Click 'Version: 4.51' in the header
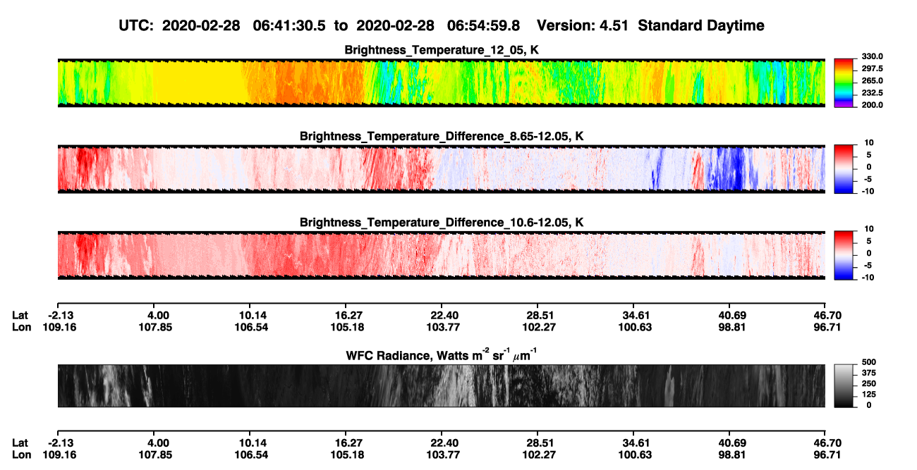The width and height of the screenshot is (917, 470). [x=582, y=26]
